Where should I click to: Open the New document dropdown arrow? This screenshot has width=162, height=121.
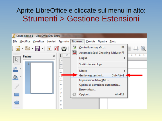pyautogui.click(x=23, y=48)
